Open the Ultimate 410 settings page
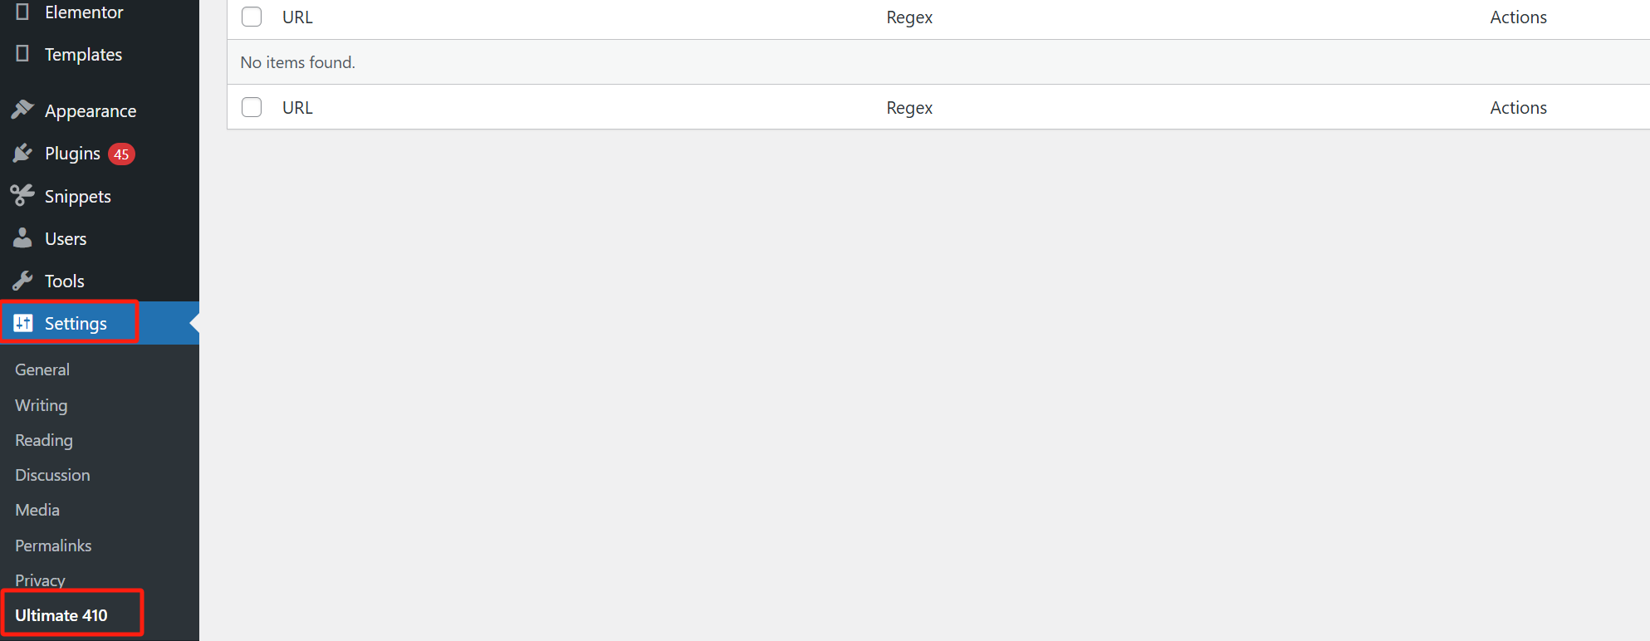Image resolution: width=1650 pixels, height=641 pixels. pyautogui.click(x=61, y=615)
